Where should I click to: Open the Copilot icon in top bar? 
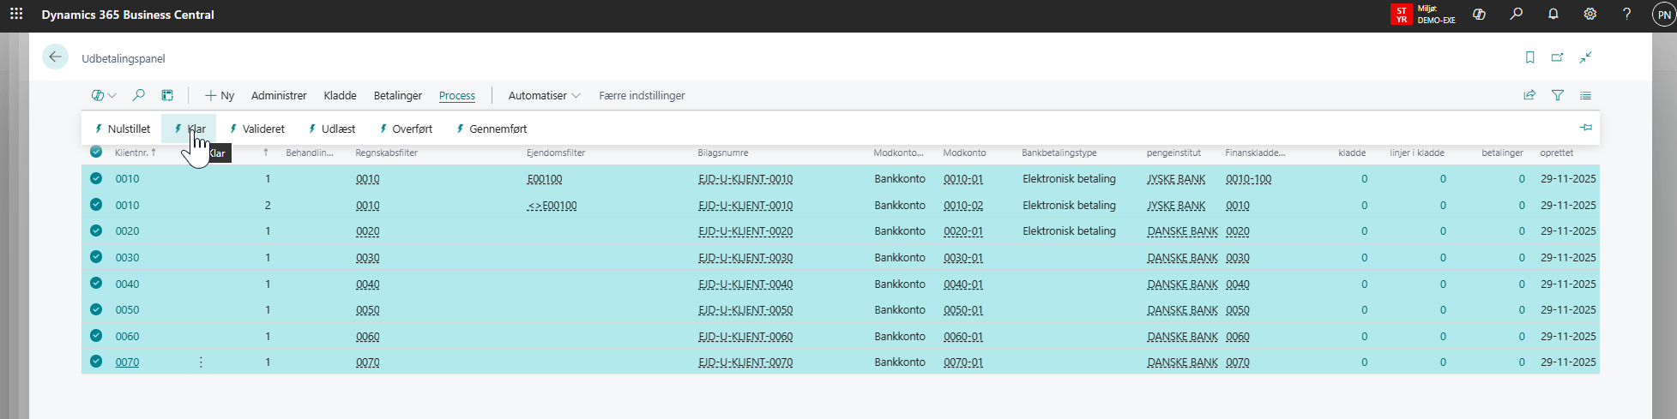tap(1479, 15)
